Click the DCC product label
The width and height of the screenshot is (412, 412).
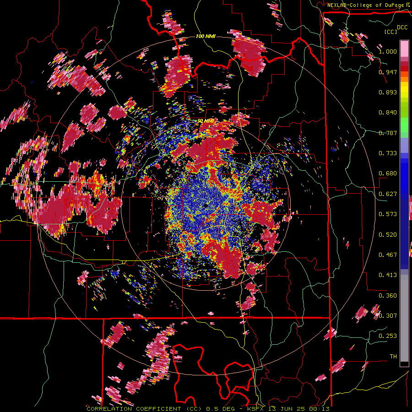(x=402, y=27)
